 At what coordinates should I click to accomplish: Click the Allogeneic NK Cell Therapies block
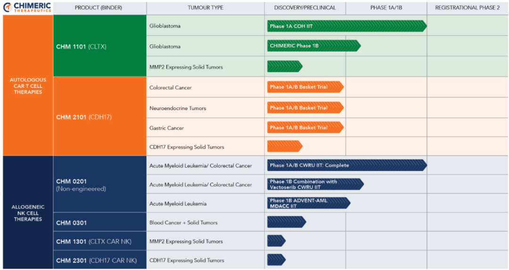pyautogui.click(x=28, y=213)
